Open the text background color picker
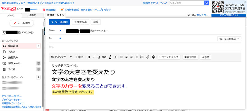The width and height of the screenshot is (247, 111). coord(115,57)
